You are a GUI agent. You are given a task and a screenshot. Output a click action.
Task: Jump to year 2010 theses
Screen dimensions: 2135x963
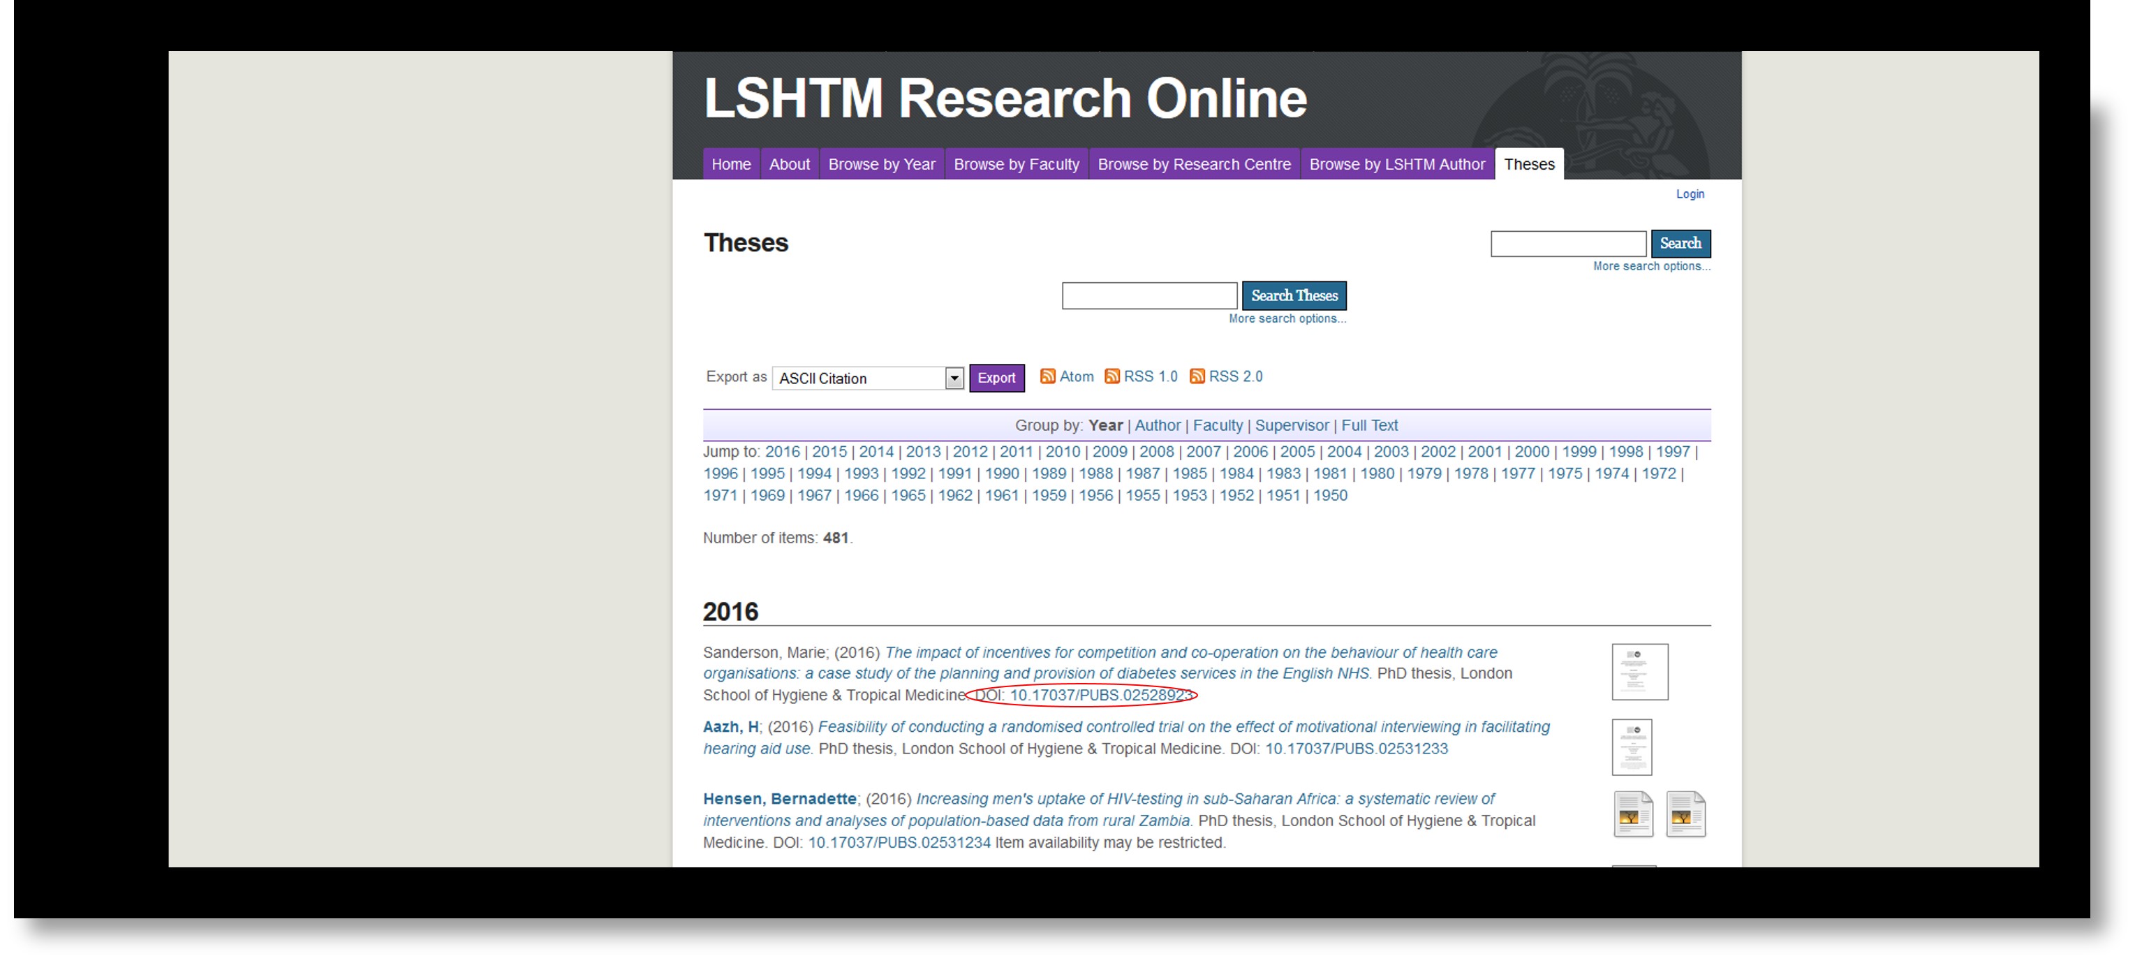tap(1063, 452)
